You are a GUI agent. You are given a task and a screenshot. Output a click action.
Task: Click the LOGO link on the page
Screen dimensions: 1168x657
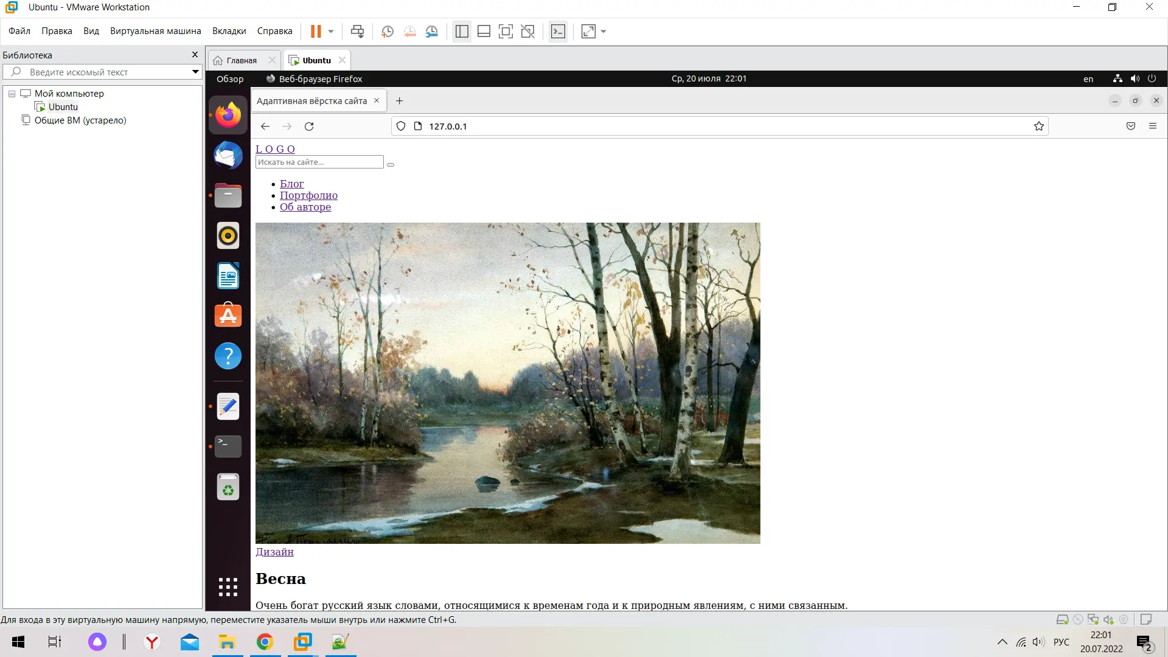point(275,149)
